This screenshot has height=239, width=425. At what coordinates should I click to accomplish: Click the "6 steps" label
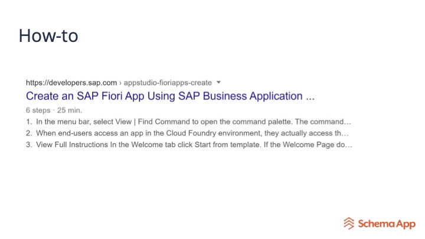click(38, 110)
